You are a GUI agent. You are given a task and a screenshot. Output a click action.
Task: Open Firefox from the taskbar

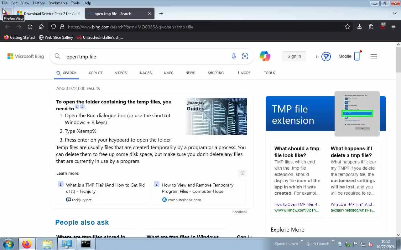point(27,244)
